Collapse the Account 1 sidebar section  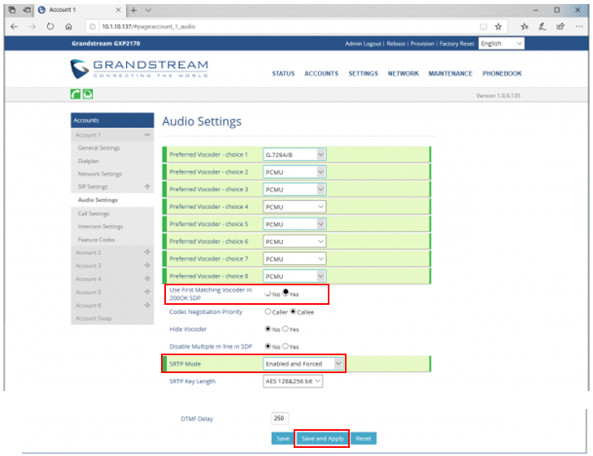[x=147, y=135]
